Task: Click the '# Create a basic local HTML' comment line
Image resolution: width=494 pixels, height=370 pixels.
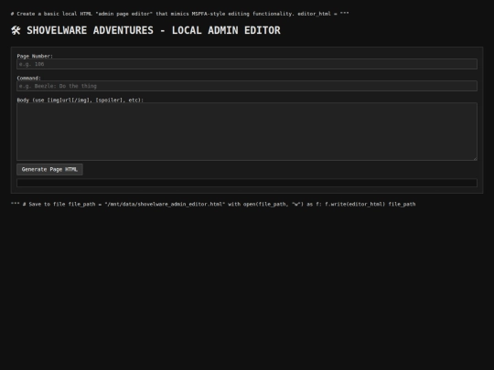Action: point(179,14)
